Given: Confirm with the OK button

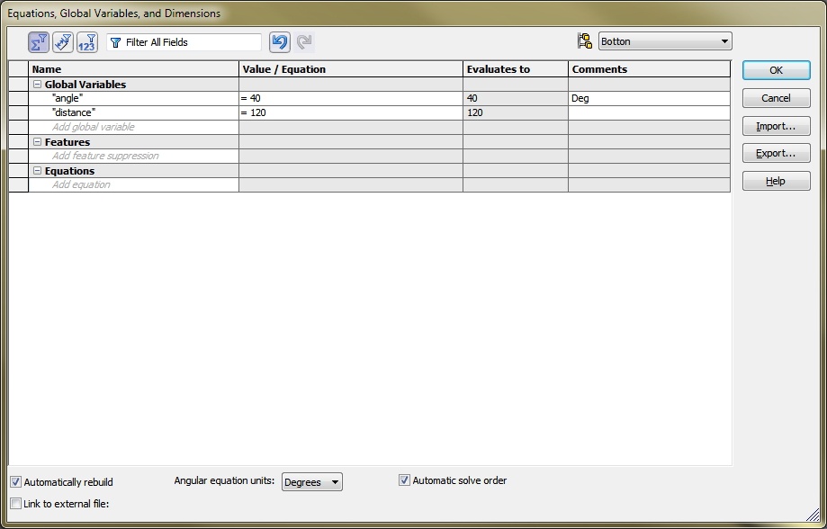Looking at the screenshot, I should tap(776, 70).
